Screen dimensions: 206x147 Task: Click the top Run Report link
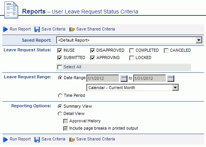pos(20,29)
